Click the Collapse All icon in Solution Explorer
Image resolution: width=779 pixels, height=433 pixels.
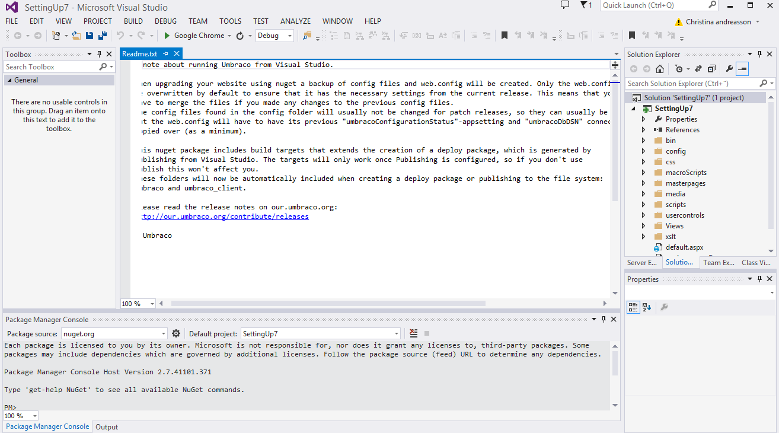tap(711, 69)
